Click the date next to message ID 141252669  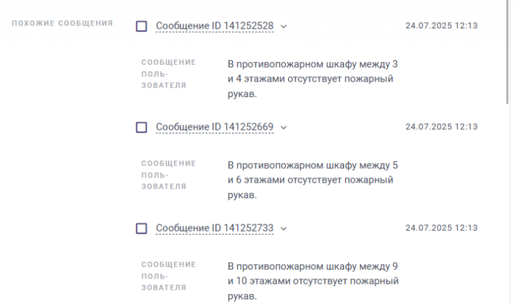[x=441, y=127]
